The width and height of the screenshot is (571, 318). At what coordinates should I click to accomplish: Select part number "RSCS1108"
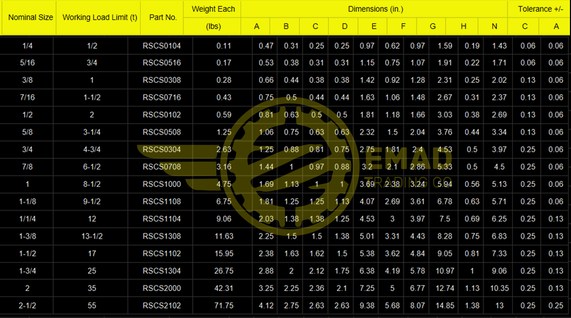point(162,202)
